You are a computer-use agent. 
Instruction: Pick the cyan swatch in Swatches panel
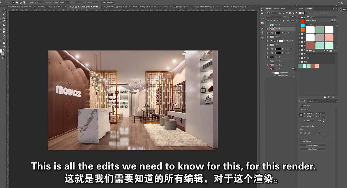click(303, 25)
